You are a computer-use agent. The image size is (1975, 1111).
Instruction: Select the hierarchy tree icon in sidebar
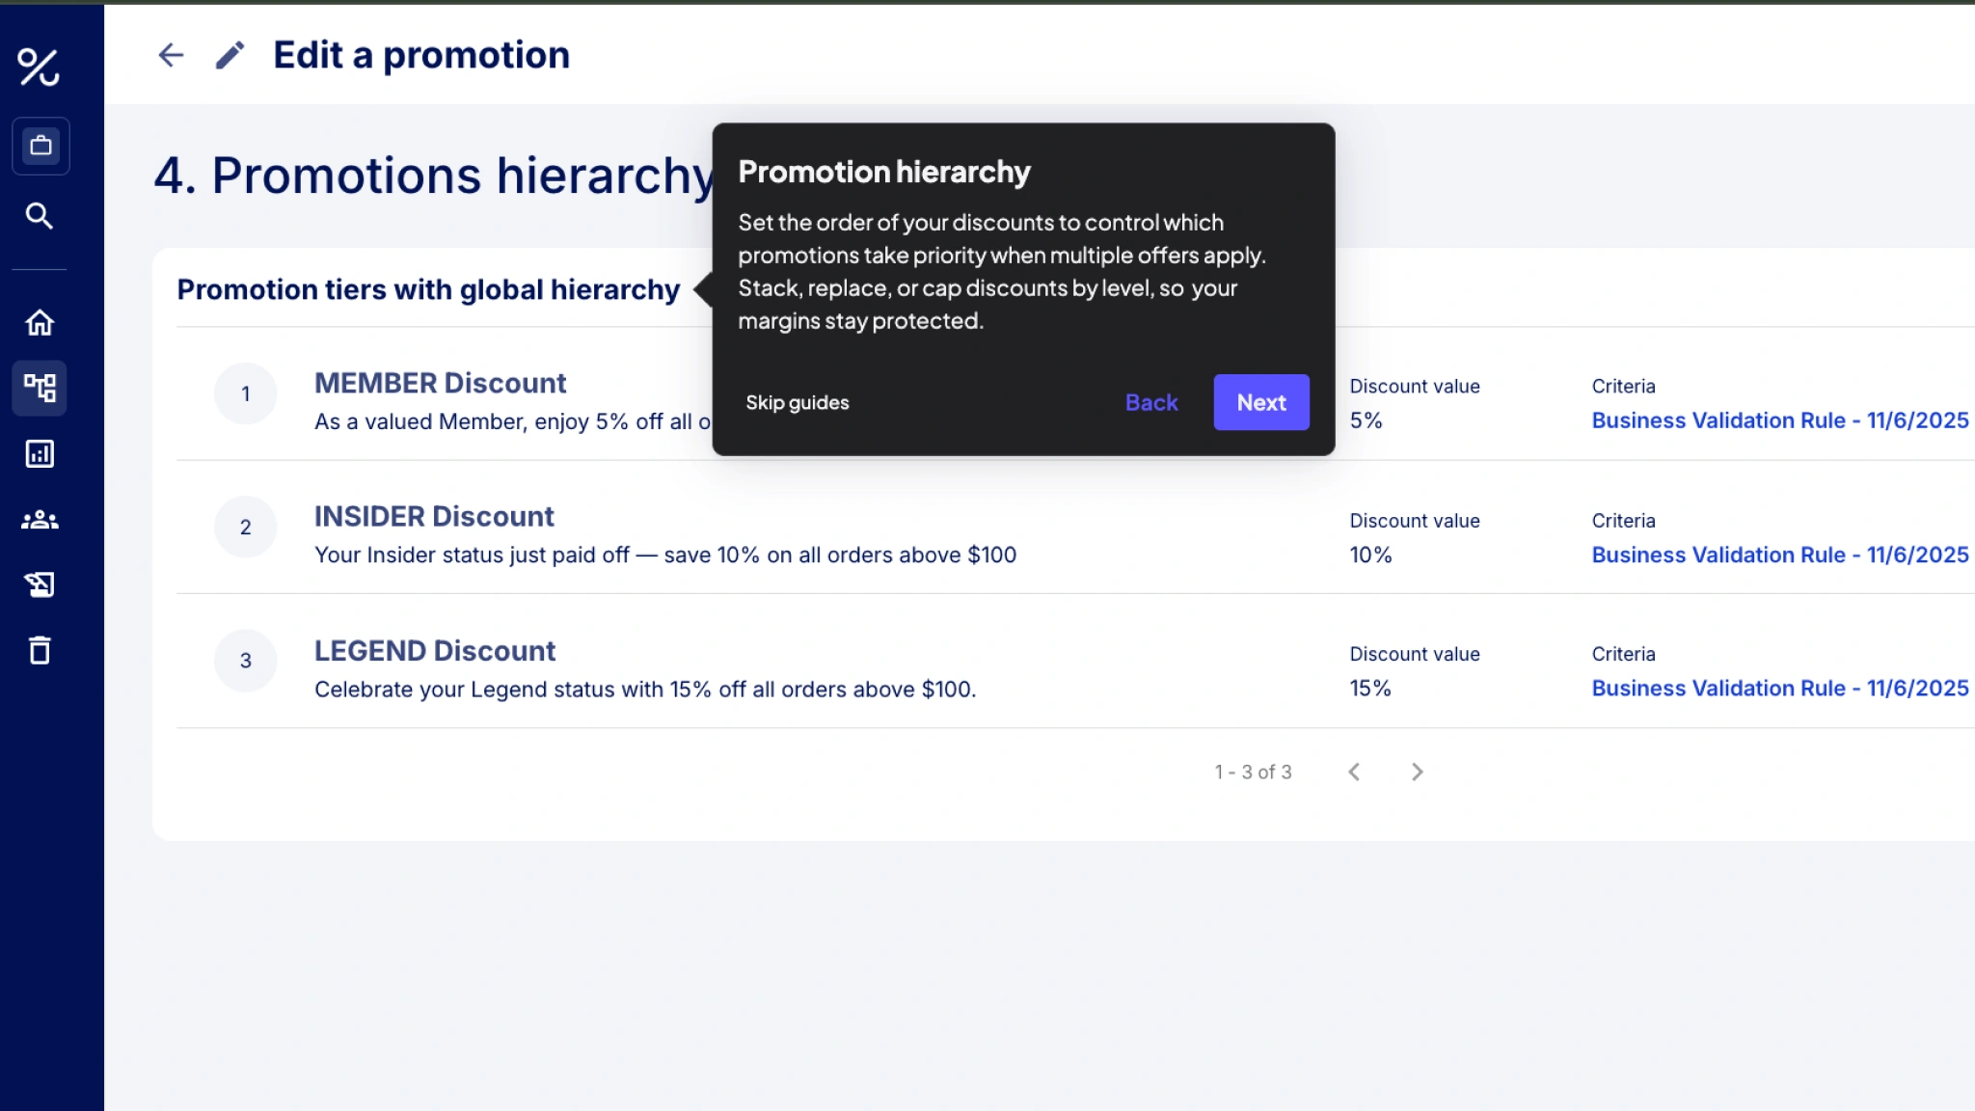coord(40,388)
